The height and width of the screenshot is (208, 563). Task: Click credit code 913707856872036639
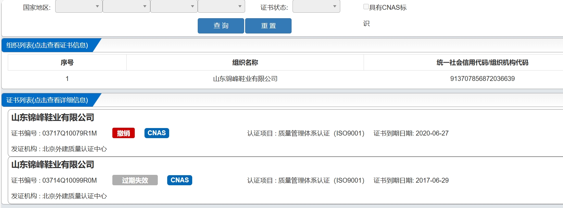(x=482, y=79)
